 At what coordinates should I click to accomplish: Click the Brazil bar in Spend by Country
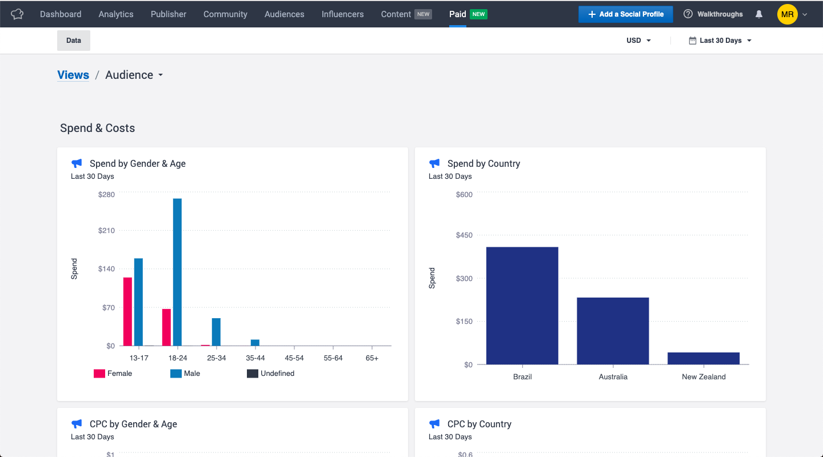coord(522,306)
